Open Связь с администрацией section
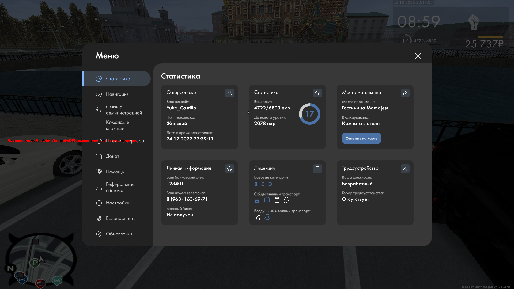The height and width of the screenshot is (289, 514). click(x=123, y=110)
